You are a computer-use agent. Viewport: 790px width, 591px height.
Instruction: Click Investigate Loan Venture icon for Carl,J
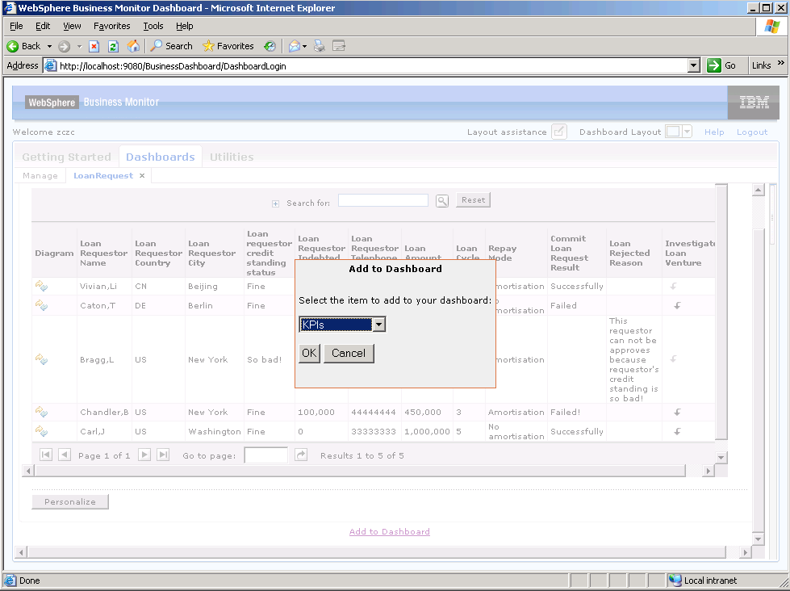(x=677, y=432)
